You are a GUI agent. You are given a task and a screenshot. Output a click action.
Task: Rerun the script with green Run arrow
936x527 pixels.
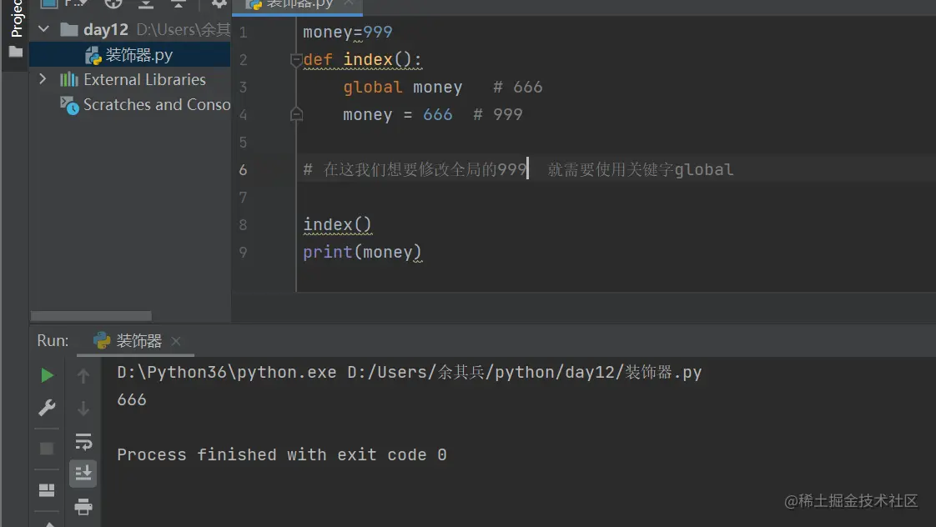point(48,375)
